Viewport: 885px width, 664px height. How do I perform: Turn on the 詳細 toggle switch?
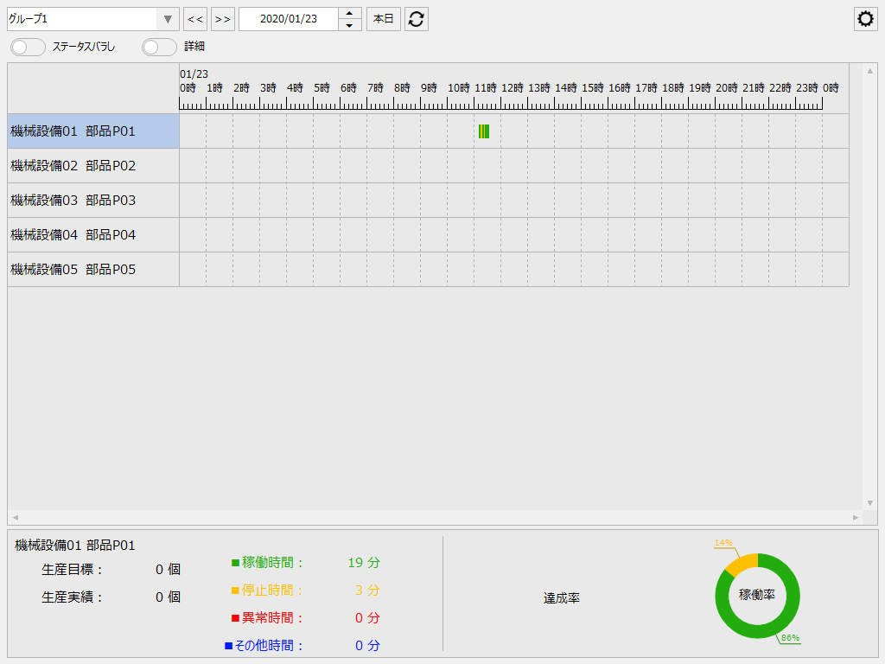pos(159,48)
